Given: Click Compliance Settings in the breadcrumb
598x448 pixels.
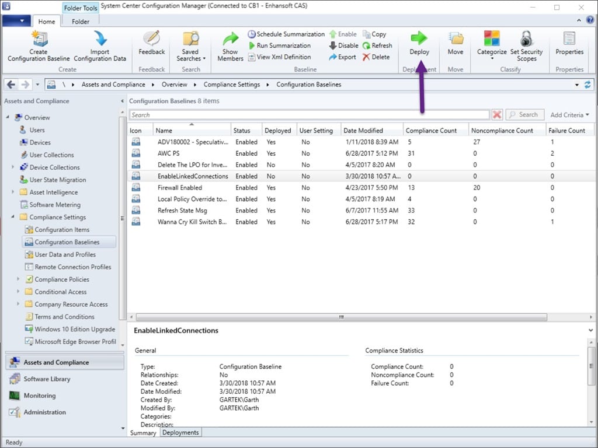Looking at the screenshot, I should (x=232, y=85).
